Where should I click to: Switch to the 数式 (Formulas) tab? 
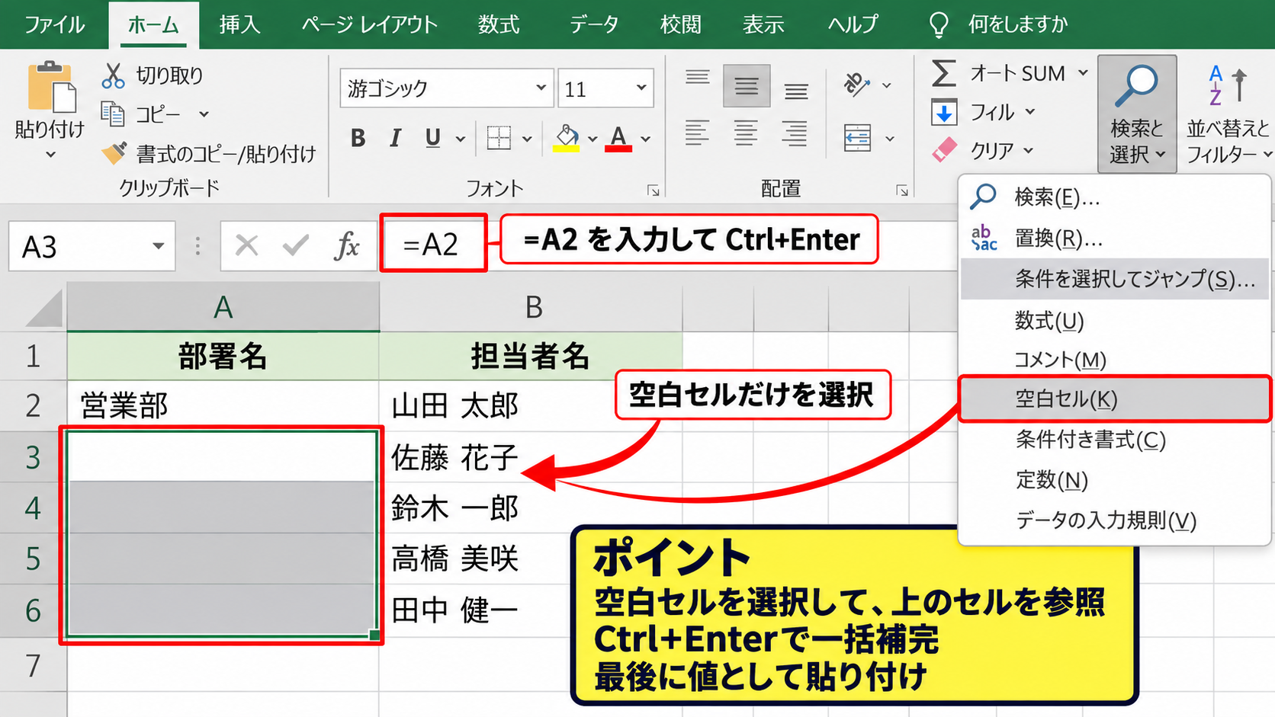tap(499, 24)
